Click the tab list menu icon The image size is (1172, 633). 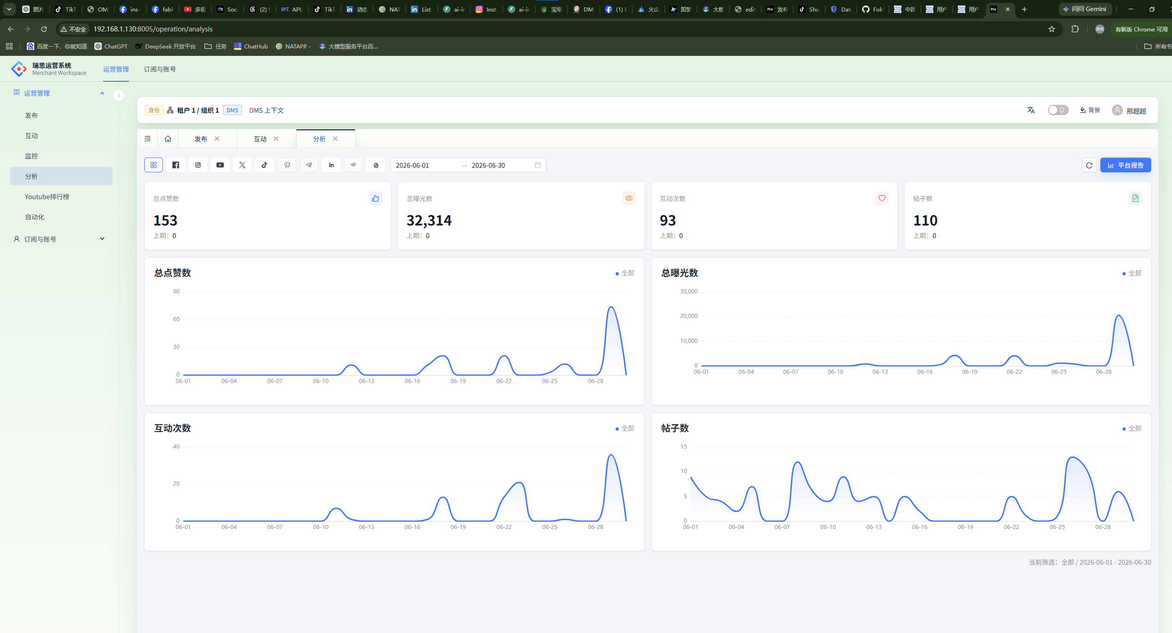(148, 139)
